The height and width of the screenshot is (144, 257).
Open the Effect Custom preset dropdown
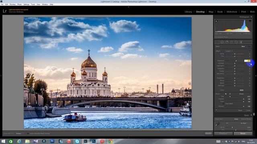point(229,51)
